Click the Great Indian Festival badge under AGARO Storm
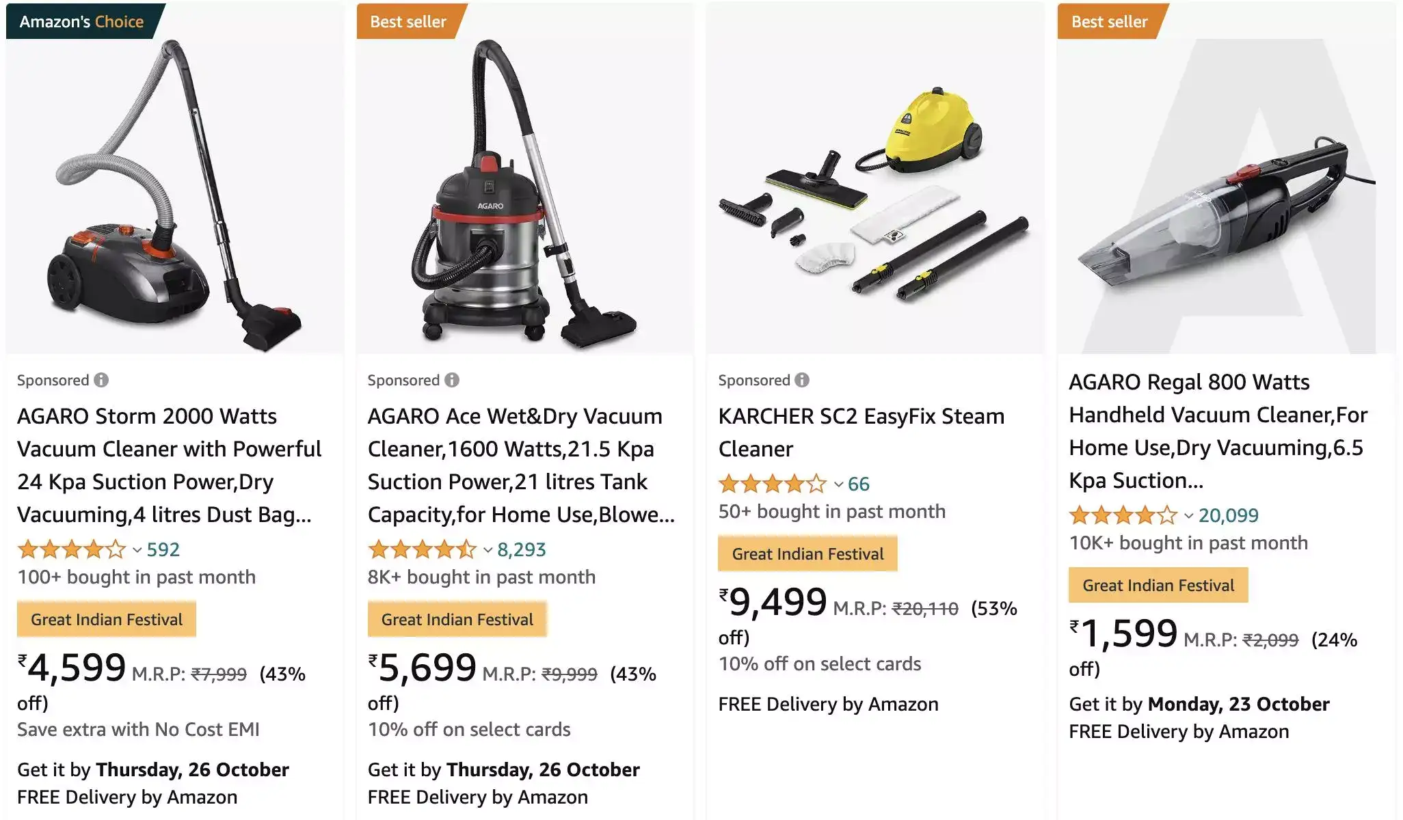This screenshot has width=1403, height=820. coord(106,619)
